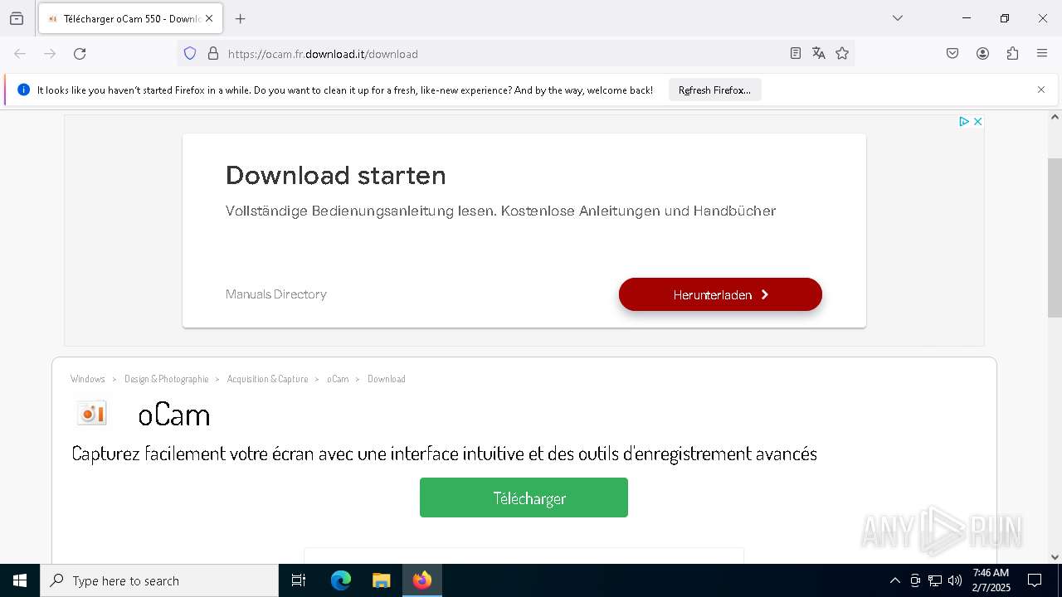
Task: Open AdChoices info triangle icon
Action: pyautogui.click(x=964, y=121)
